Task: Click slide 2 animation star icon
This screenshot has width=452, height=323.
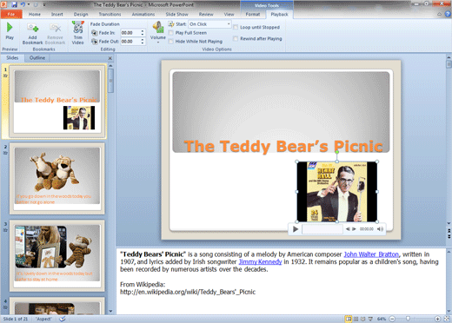Action: 5,153
